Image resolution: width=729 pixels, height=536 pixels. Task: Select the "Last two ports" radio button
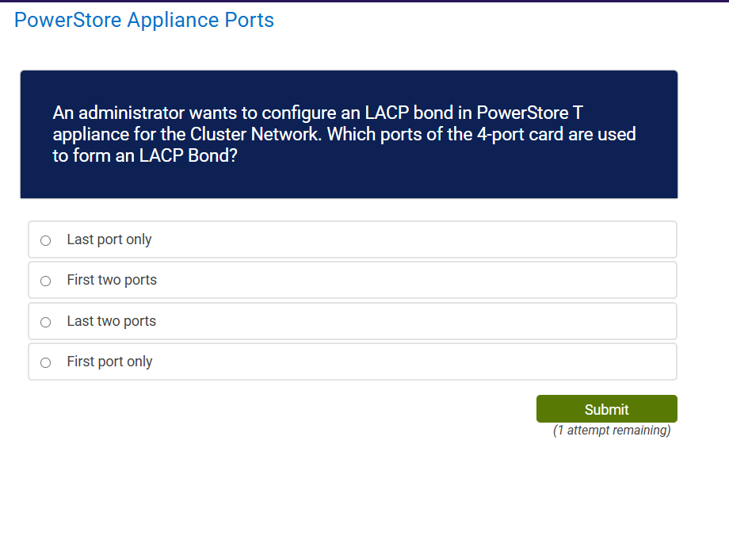45,321
